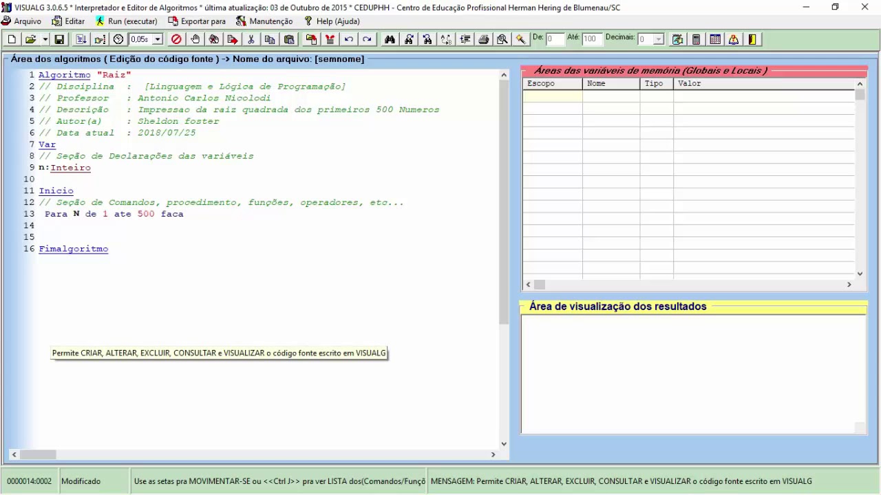The height and width of the screenshot is (495, 881).
Task: Click the binoculars replace icon
Action: [x=427, y=40]
